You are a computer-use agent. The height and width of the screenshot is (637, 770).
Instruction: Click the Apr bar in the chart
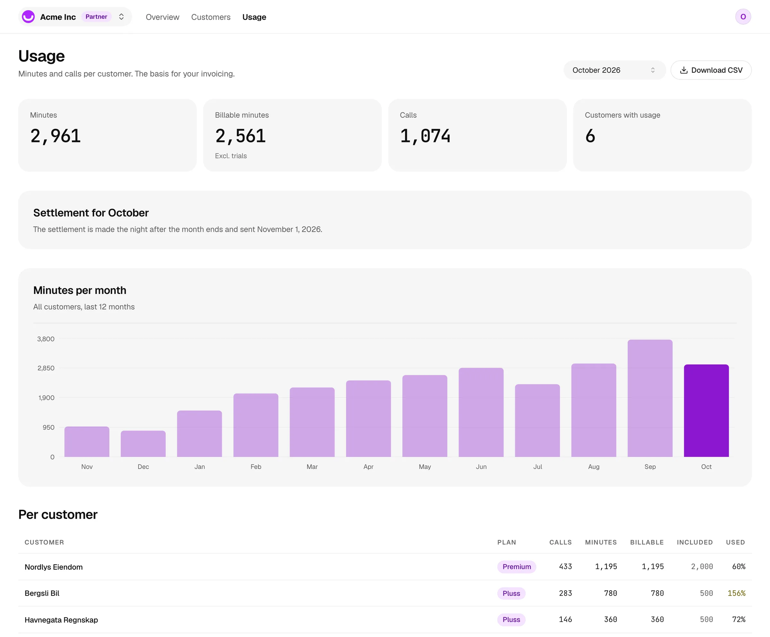[369, 419]
